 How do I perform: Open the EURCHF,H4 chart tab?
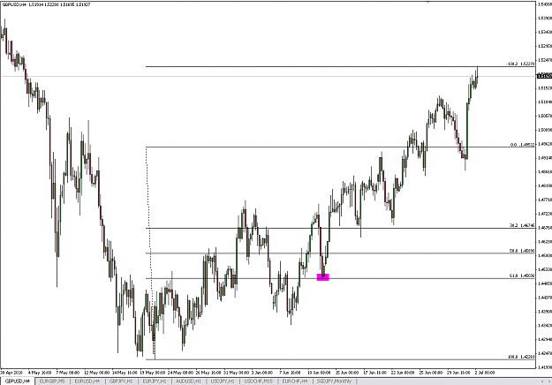tap(295, 381)
